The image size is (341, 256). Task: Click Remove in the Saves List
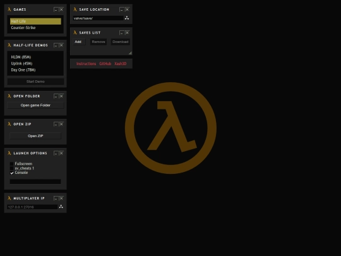click(99, 42)
